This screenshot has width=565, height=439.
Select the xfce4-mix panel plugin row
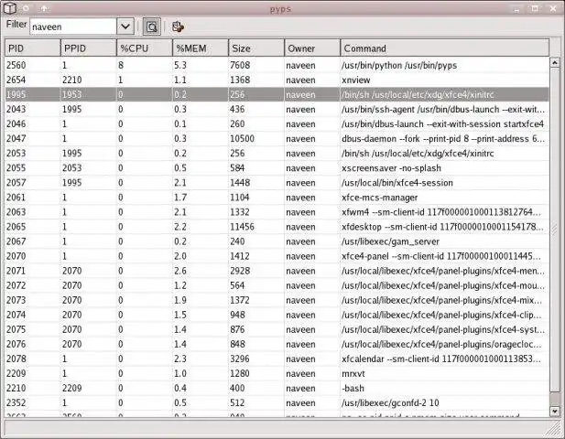pyautogui.click(x=277, y=300)
